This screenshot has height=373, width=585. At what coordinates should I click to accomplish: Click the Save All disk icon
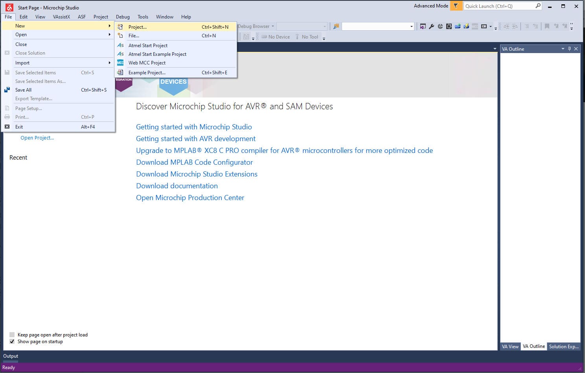click(7, 90)
